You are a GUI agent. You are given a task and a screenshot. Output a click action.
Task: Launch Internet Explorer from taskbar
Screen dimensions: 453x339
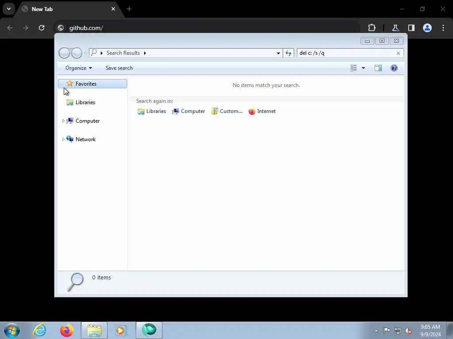[x=39, y=330]
